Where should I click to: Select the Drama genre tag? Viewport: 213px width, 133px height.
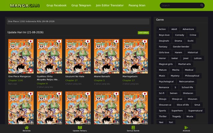(x=178, y=41)
